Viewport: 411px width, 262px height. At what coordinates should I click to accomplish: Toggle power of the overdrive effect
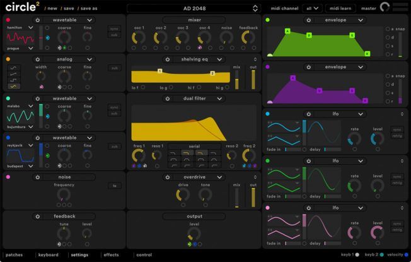point(168,177)
